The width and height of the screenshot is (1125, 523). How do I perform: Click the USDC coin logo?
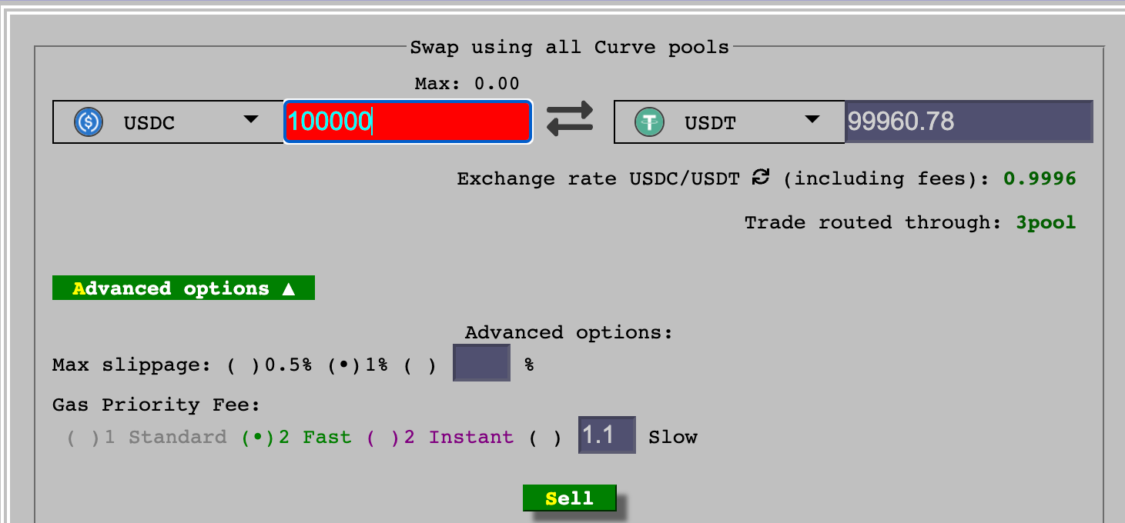tap(89, 122)
